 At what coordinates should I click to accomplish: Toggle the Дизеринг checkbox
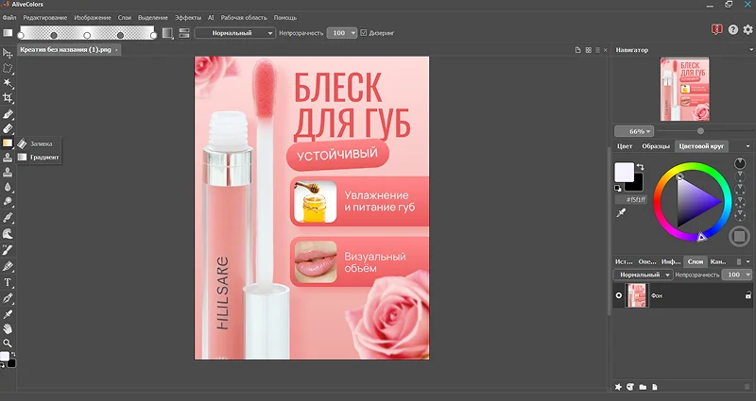(x=364, y=33)
